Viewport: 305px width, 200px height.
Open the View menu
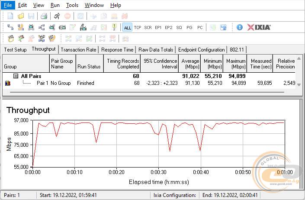pyautogui.click(x=39, y=5)
